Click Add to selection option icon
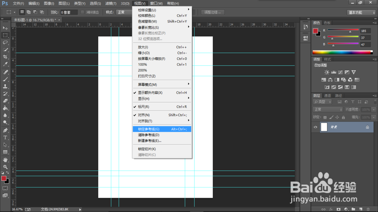378x212 pixels. pos(28,12)
